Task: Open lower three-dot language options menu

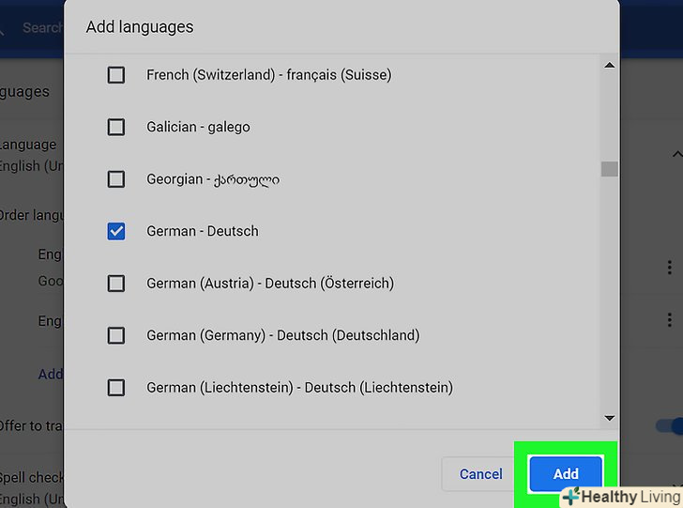Action: pos(669,321)
